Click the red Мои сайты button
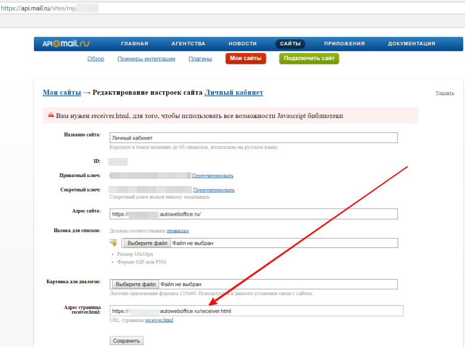The image size is (465, 347). point(246,58)
